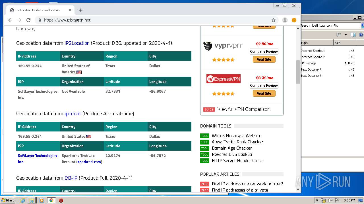Open a new Chrome tab
Image resolution: width=364 pixels, height=204 pixels.
(81, 10)
